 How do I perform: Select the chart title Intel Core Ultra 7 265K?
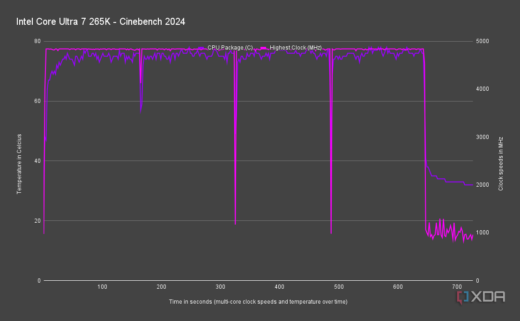(x=101, y=22)
